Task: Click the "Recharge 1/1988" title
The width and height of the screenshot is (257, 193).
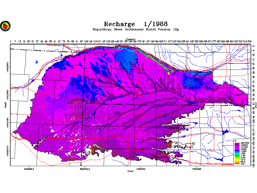Action: [136, 24]
